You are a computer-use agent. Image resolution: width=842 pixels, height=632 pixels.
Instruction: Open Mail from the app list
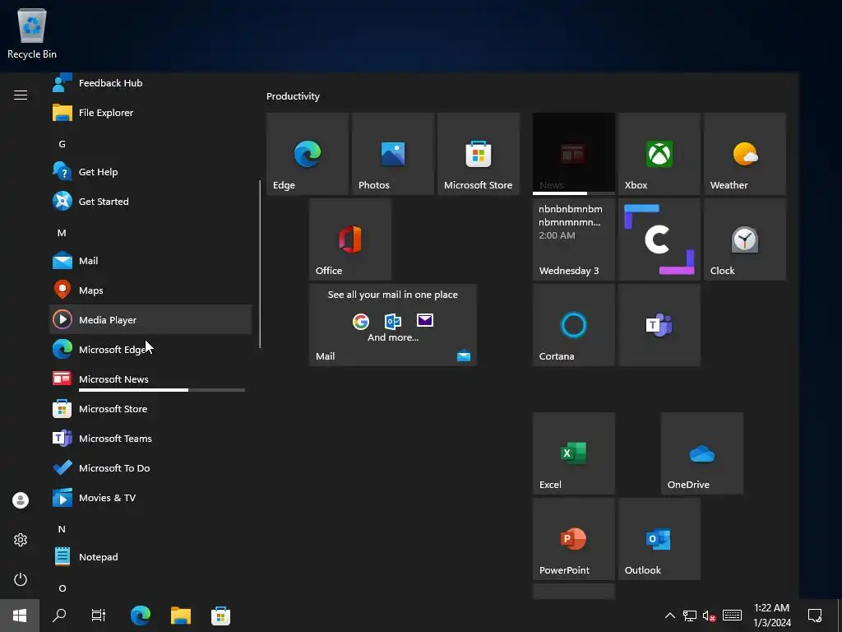point(150,260)
